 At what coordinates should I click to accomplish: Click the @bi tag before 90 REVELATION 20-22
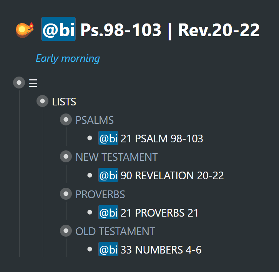click(108, 175)
